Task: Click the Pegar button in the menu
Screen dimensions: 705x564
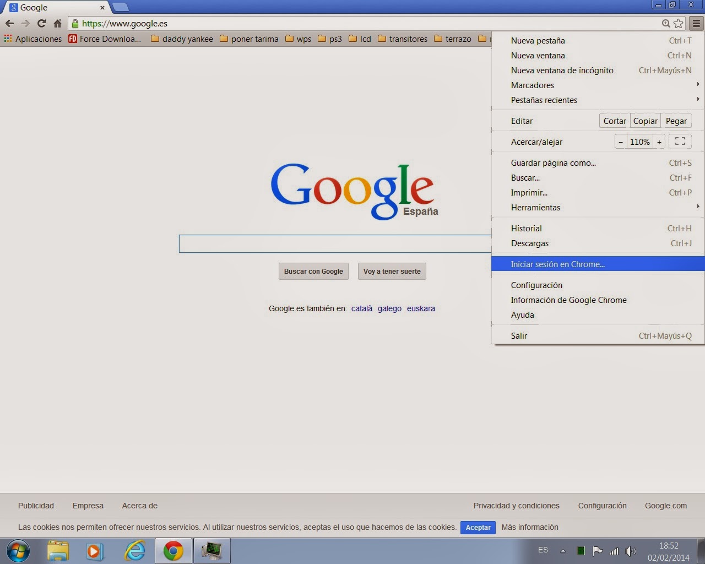Action: point(676,121)
